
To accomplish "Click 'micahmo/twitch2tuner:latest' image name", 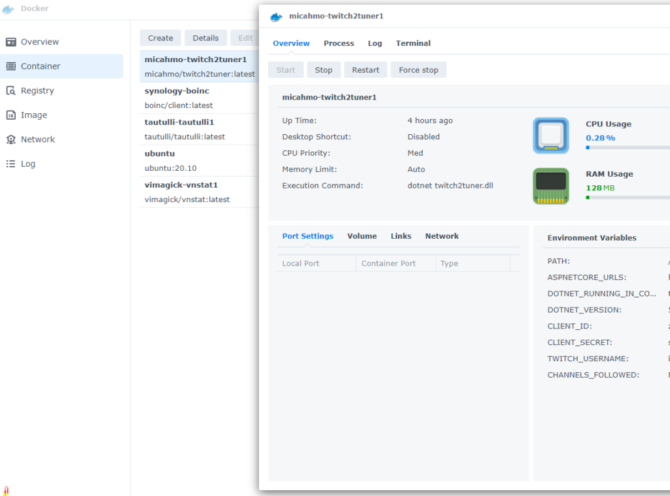I will 200,74.
